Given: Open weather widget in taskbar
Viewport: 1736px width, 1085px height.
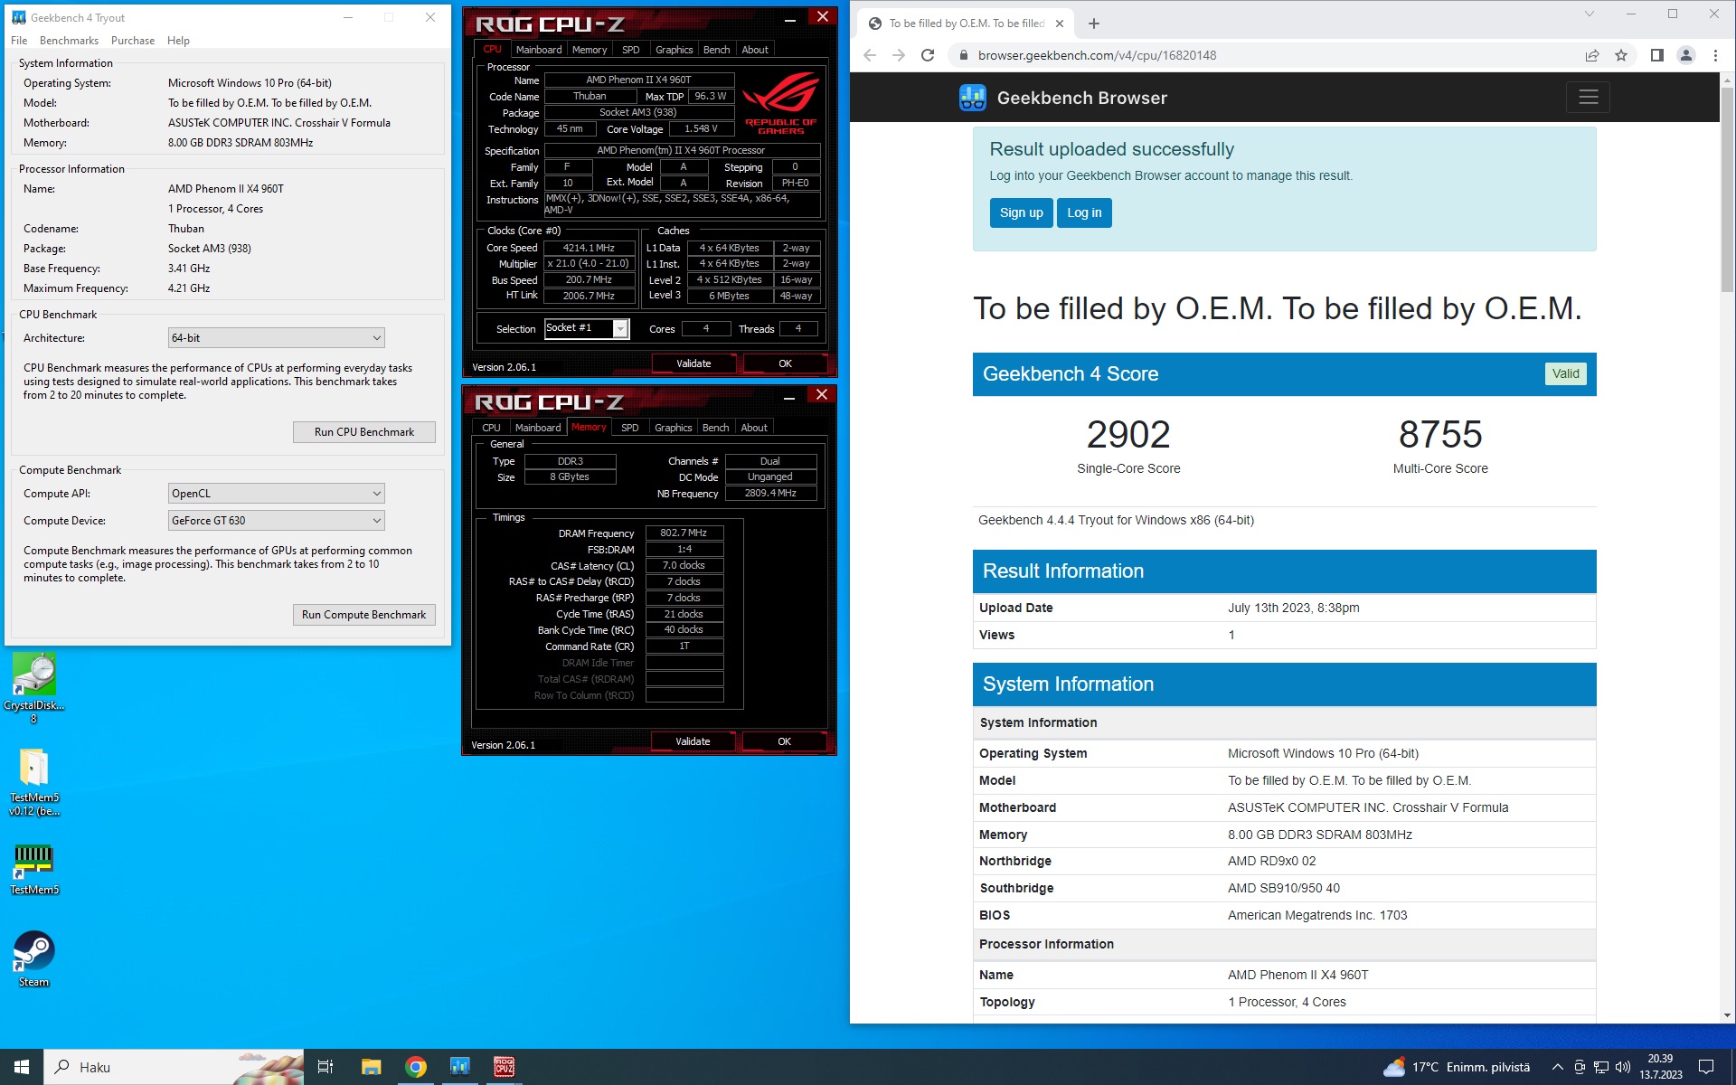Looking at the screenshot, I should point(1457,1067).
